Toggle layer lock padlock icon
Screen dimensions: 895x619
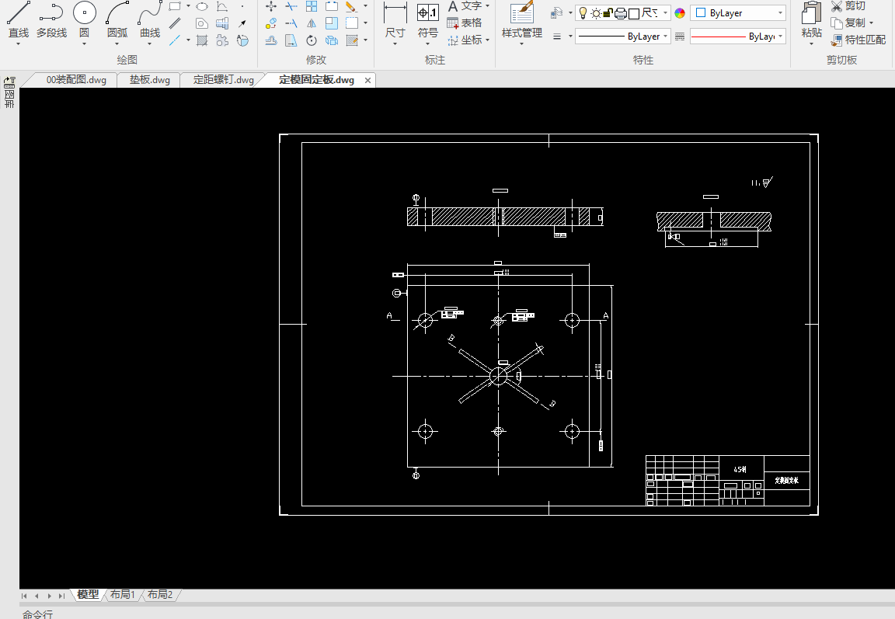(608, 13)
